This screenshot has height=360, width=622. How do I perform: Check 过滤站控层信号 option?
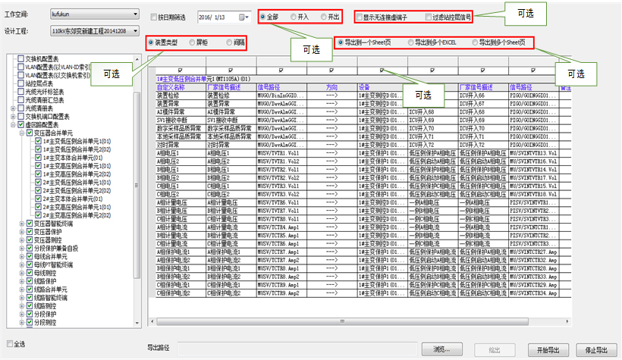429,17
